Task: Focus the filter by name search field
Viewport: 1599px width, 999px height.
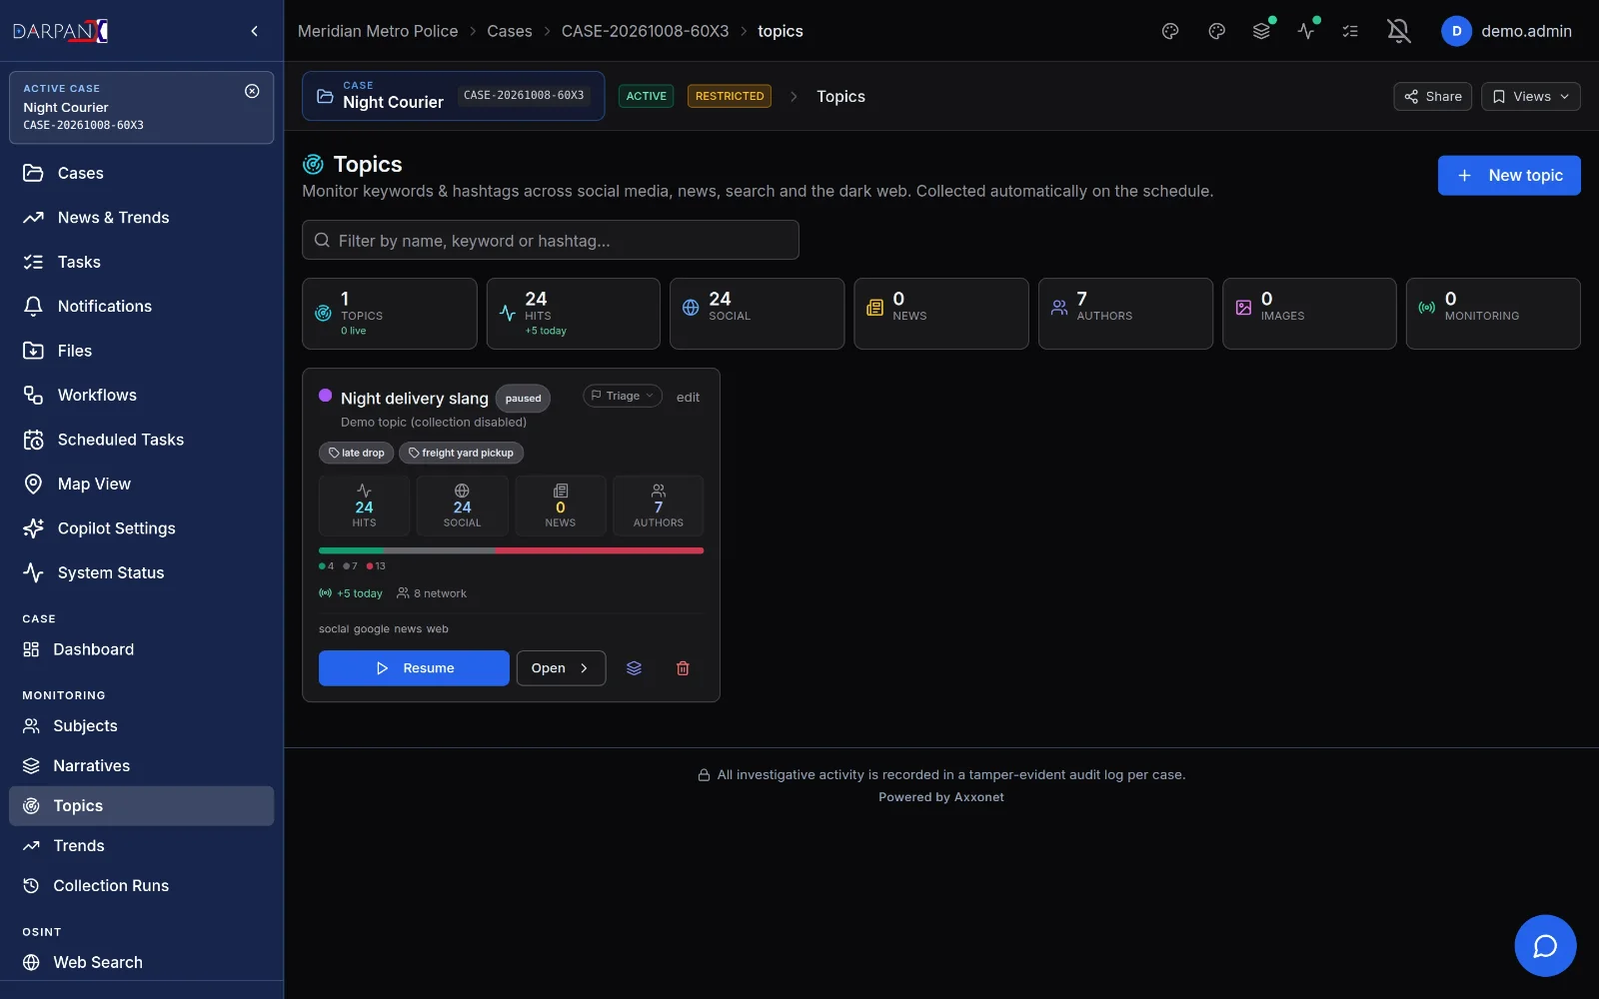Action: tap(551, 240)
